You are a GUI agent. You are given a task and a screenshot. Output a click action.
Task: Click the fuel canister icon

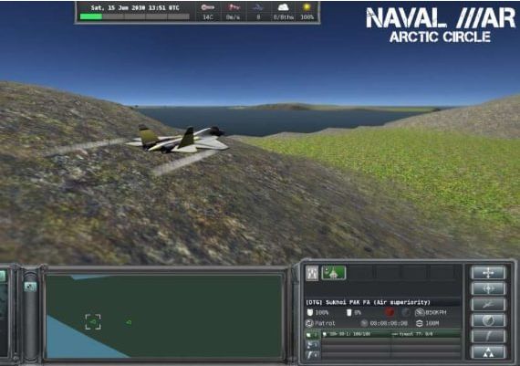tap(348, 312)
